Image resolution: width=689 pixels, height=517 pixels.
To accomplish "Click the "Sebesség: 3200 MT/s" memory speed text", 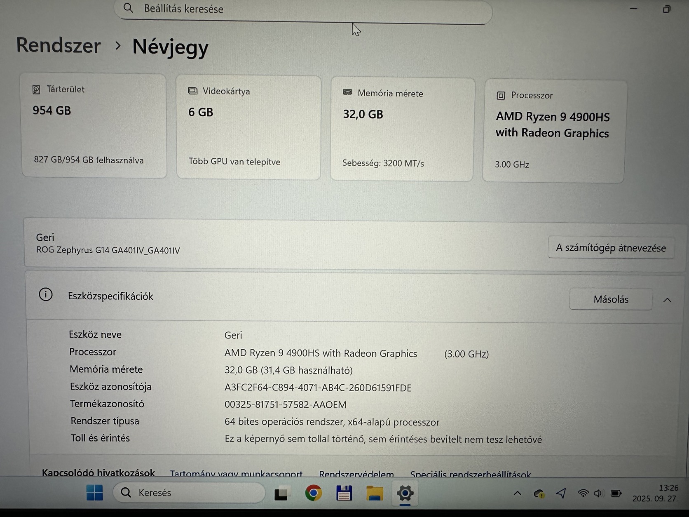I will click(383, 163).
